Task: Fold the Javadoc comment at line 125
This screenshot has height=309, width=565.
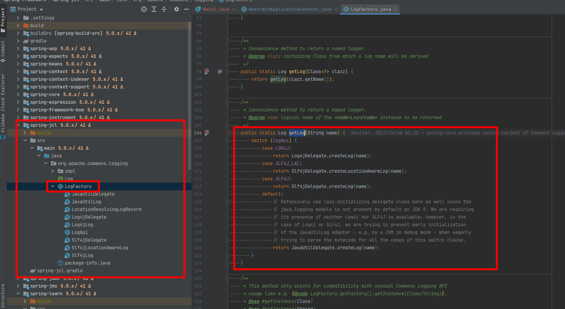Action: (228, 278)
